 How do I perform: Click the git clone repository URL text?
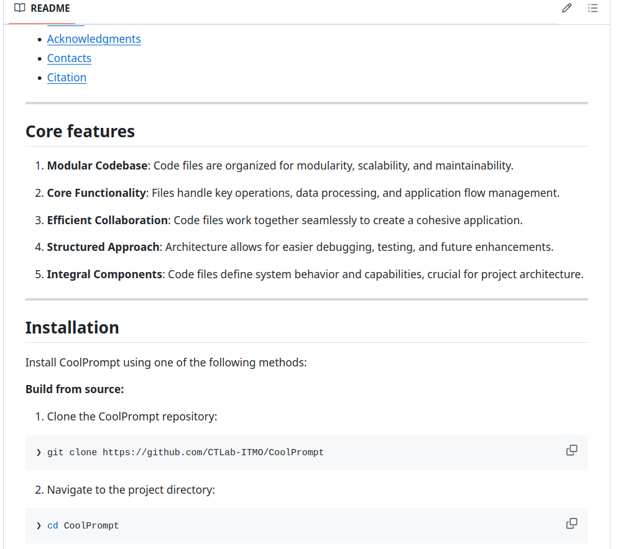(x=213, y=453)
